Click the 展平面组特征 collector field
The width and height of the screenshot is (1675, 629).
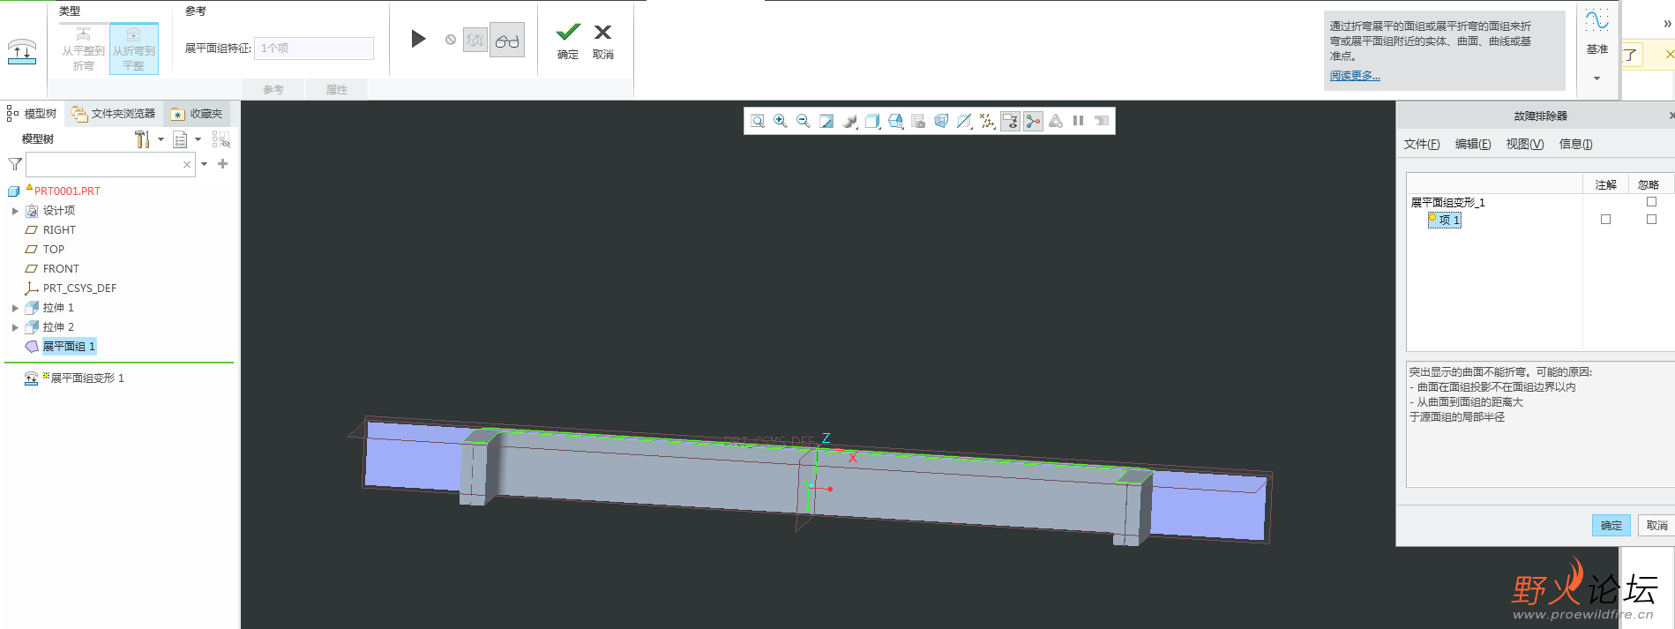[x=314, y=49]
